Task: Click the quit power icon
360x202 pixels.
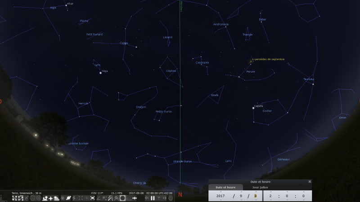Action: (170, 198)
